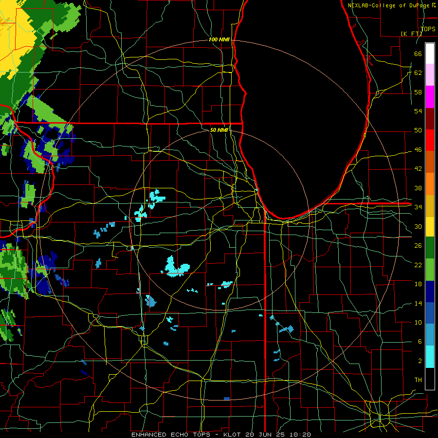Click the '62' legend value
Viewport: 438px width, 438px height.
(418, 73)
